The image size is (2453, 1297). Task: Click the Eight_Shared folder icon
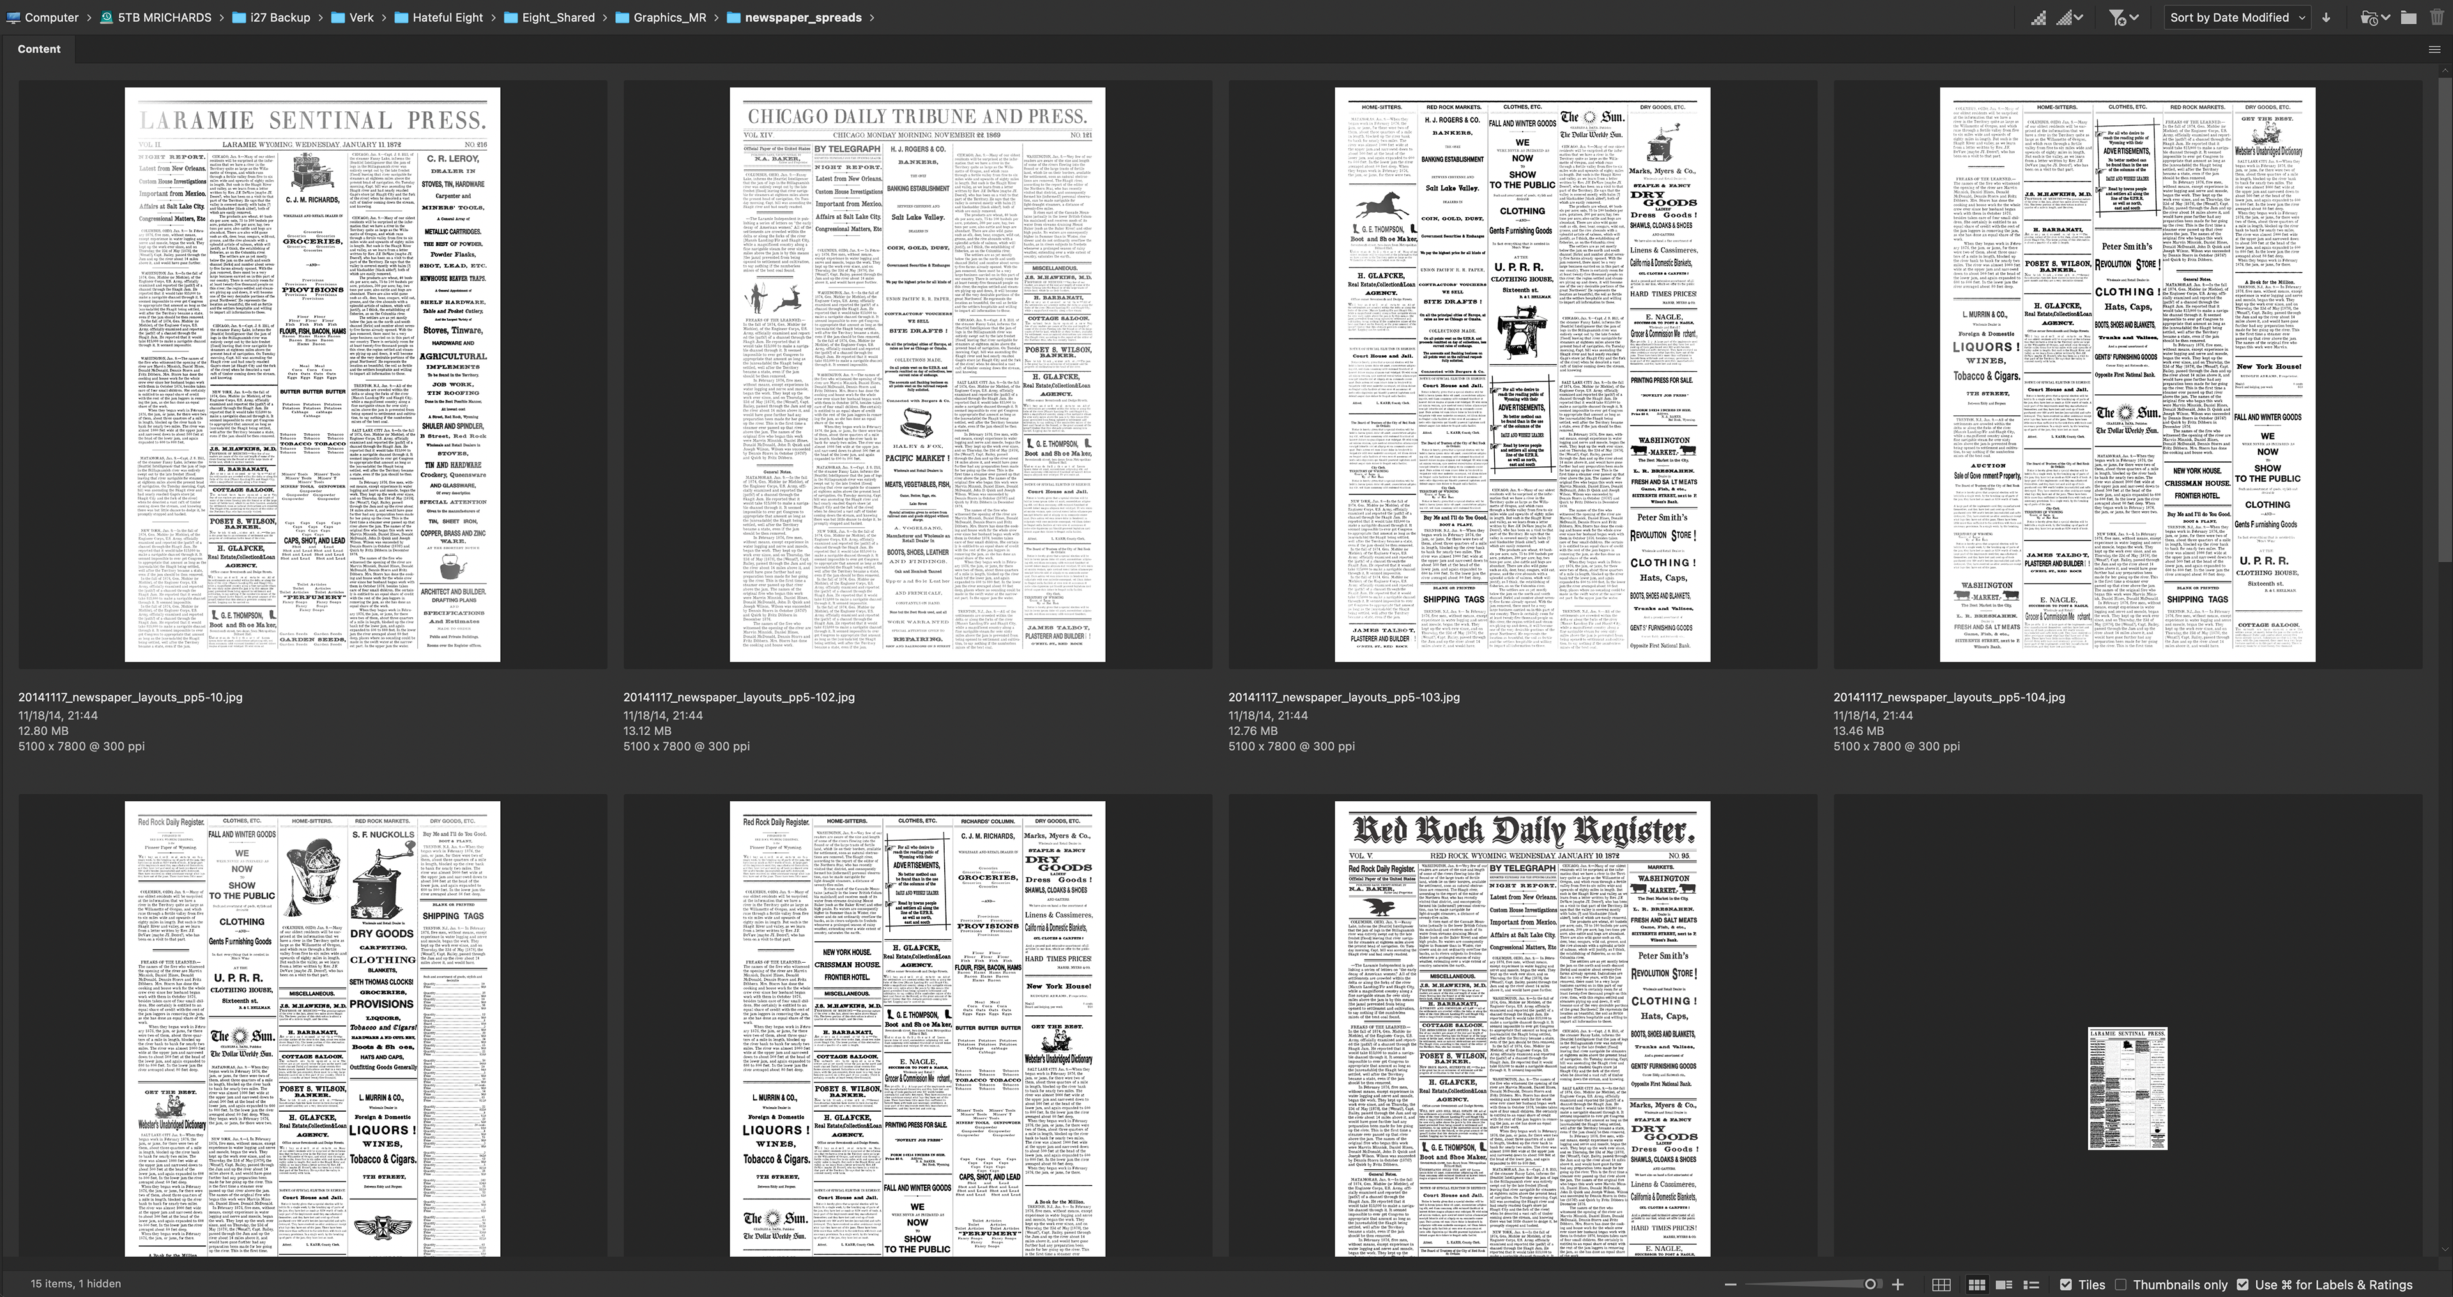[x=510, y=17]
